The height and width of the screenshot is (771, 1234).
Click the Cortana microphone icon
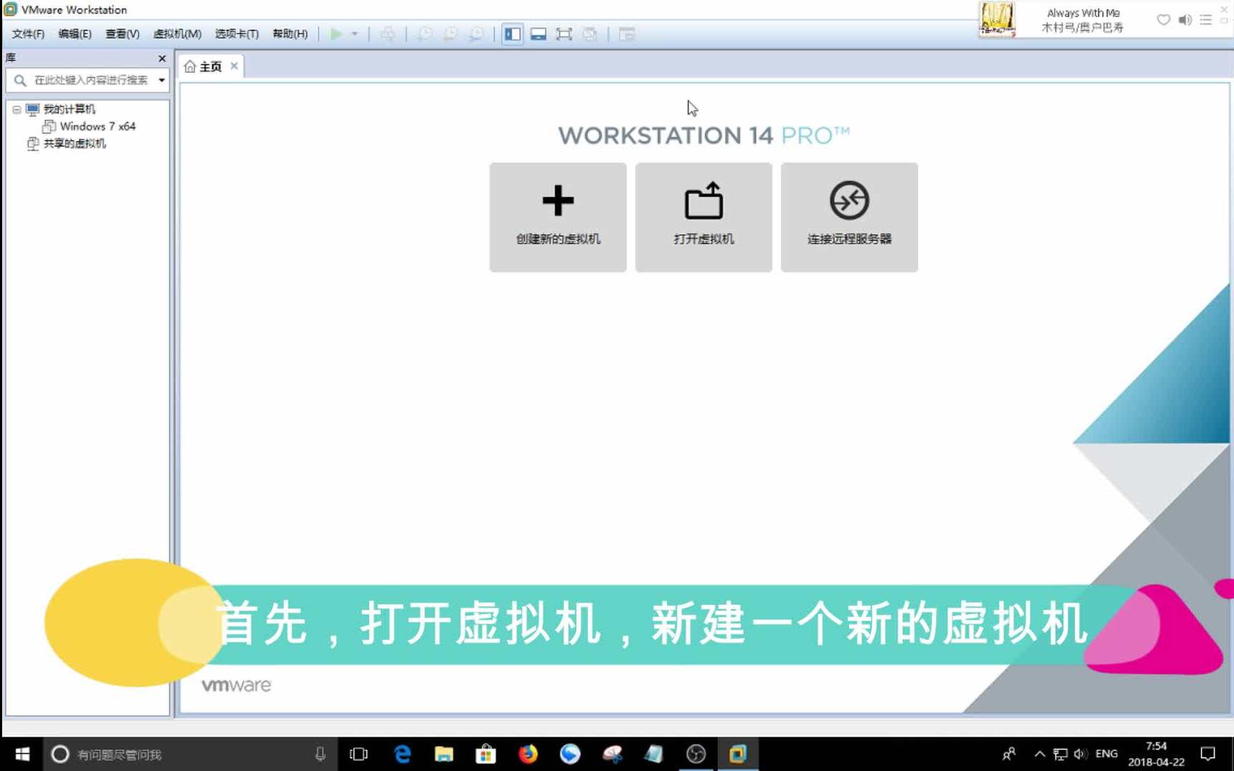click(320, 754)
